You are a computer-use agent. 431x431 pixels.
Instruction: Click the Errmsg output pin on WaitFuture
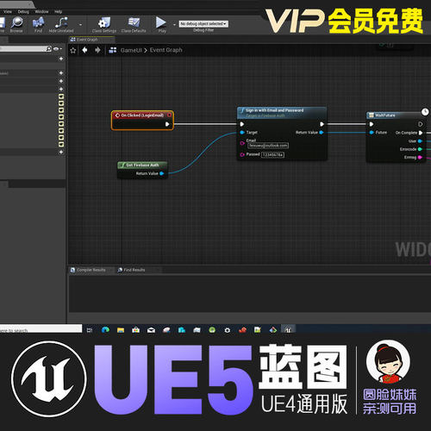[x=420, y=157]
